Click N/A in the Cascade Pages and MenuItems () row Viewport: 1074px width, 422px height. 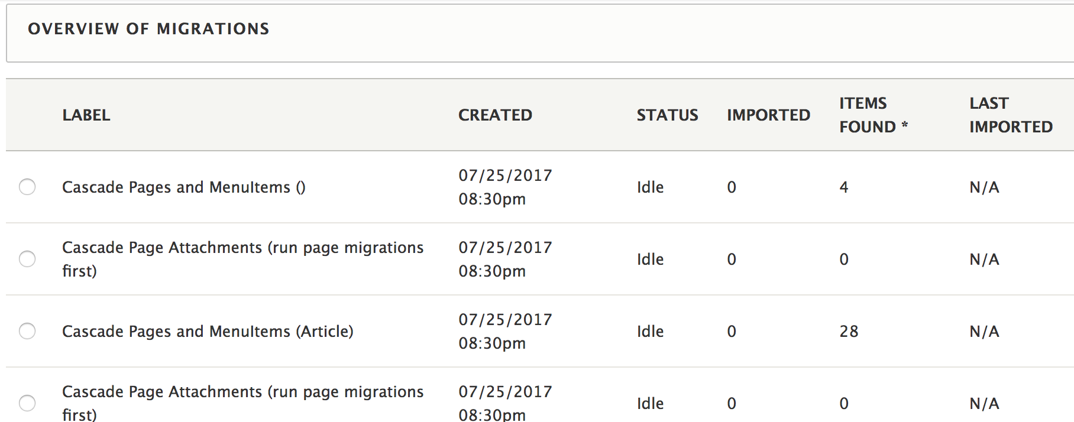pos(984,187)
